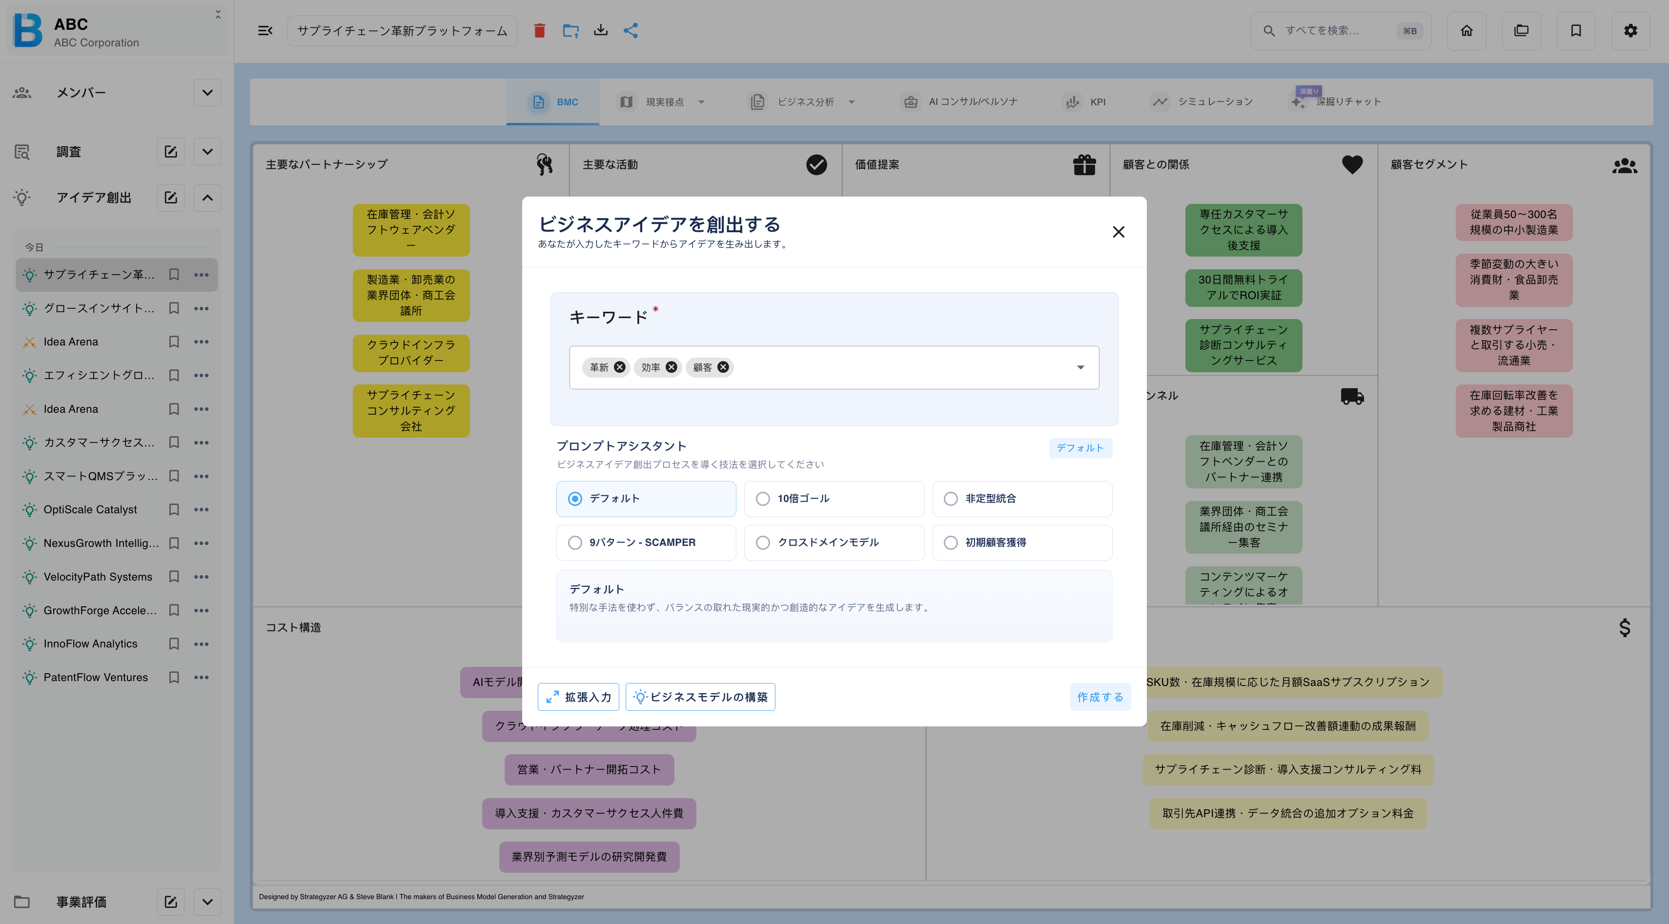Open the 現実接点 tab dropdown arrow
The image size is (1669, 924).
[701, 101]
